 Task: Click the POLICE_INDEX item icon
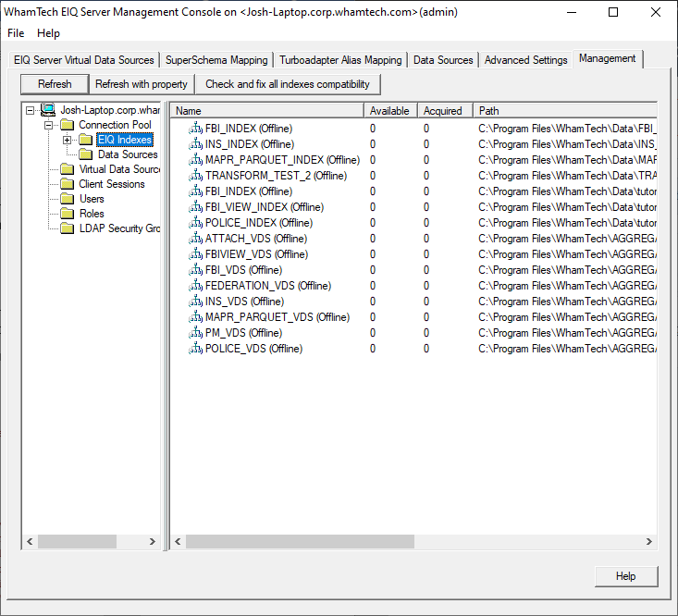pos(195,223)
